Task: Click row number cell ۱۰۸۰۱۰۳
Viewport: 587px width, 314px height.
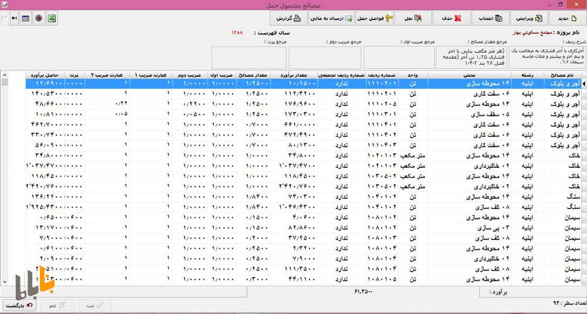Action: coord(382,238)
